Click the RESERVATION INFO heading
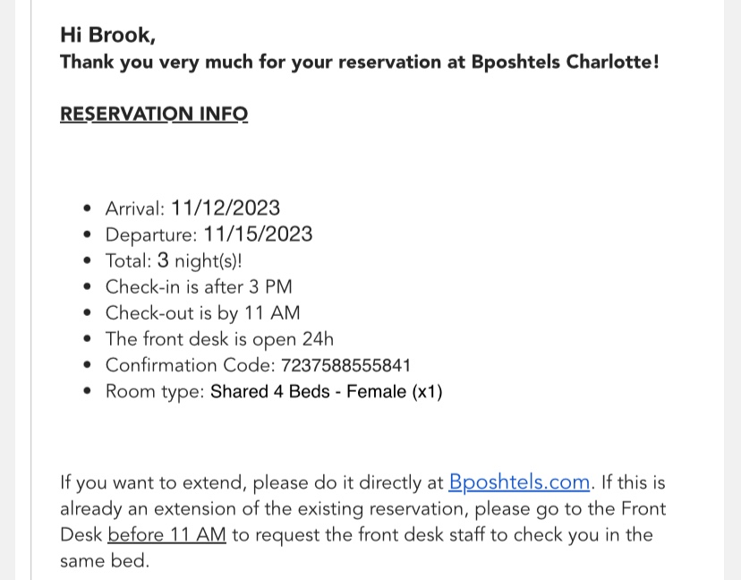The height and width of the screenshot is (580, 741). pos(154,114)
